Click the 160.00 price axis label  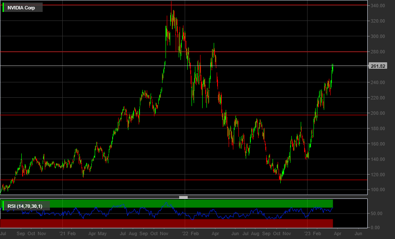(378, 144)
